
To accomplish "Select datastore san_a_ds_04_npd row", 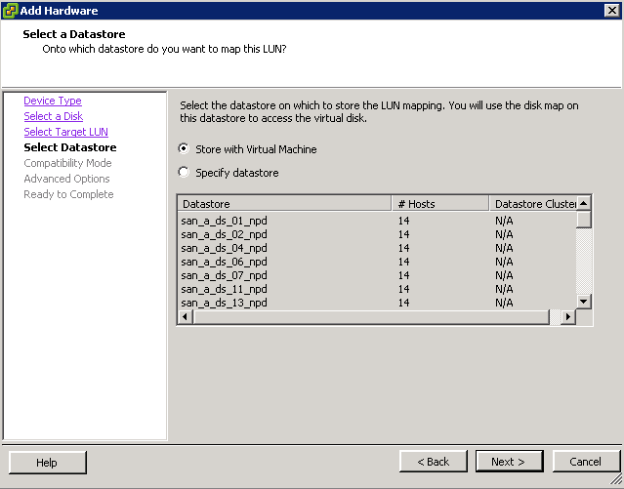I will [x=377, y=248].
